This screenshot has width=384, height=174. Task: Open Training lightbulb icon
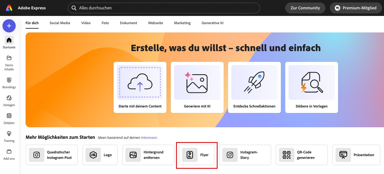pos(9,134)
